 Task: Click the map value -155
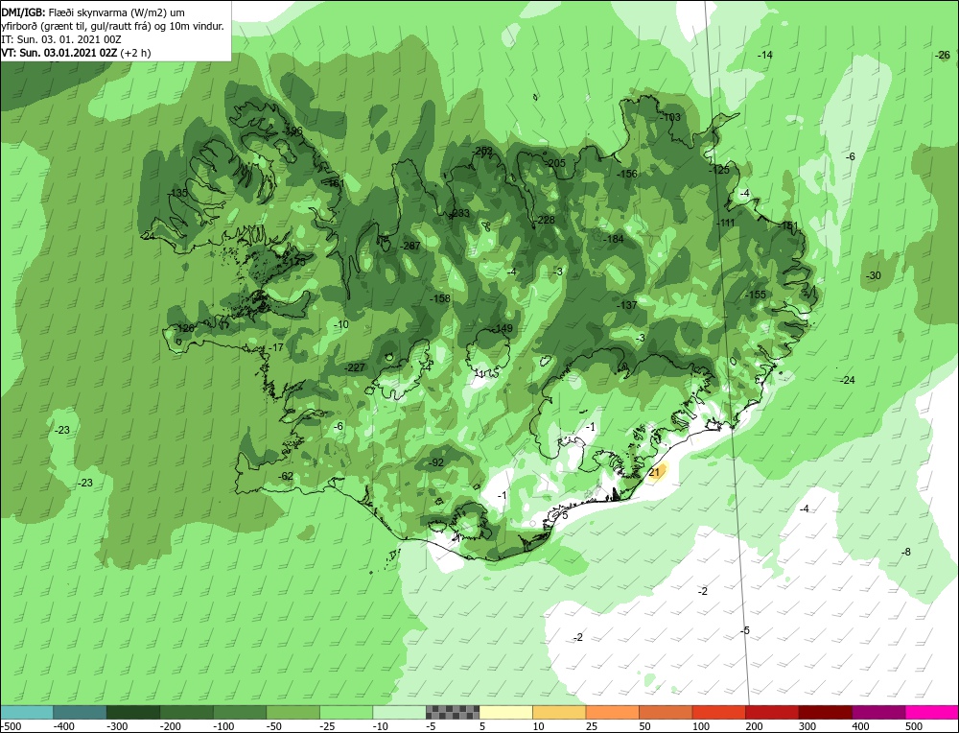(756, 295)
